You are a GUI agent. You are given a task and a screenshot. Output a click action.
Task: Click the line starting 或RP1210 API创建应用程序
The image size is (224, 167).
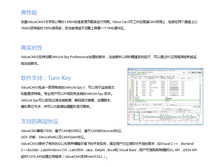tap(64, 157)
